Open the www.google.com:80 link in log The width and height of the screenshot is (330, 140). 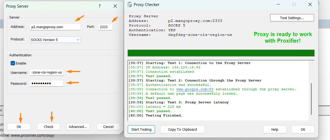pos(195,89)
